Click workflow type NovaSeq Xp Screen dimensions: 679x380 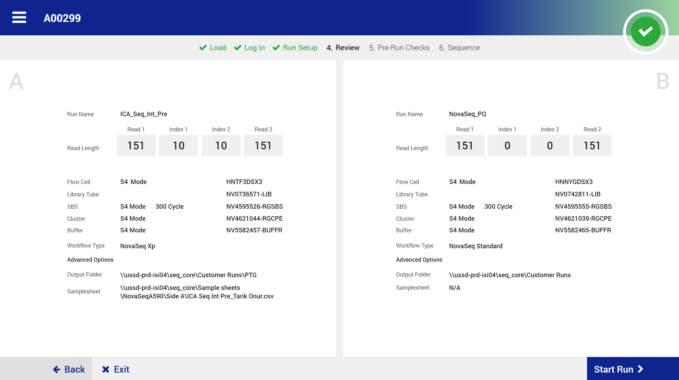pos(138,246)
